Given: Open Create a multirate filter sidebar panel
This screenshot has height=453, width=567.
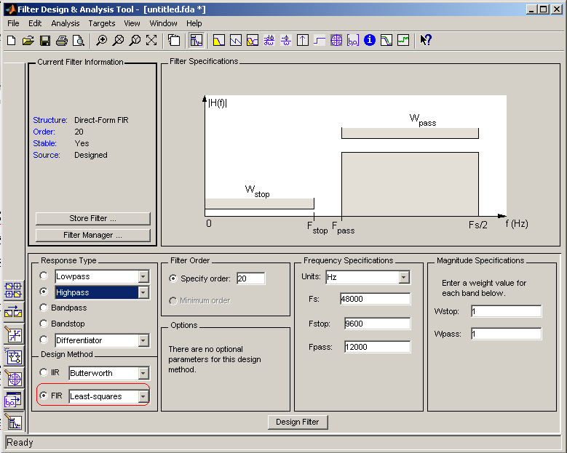Looking at the screenshot, I should (x=13, y=290).
